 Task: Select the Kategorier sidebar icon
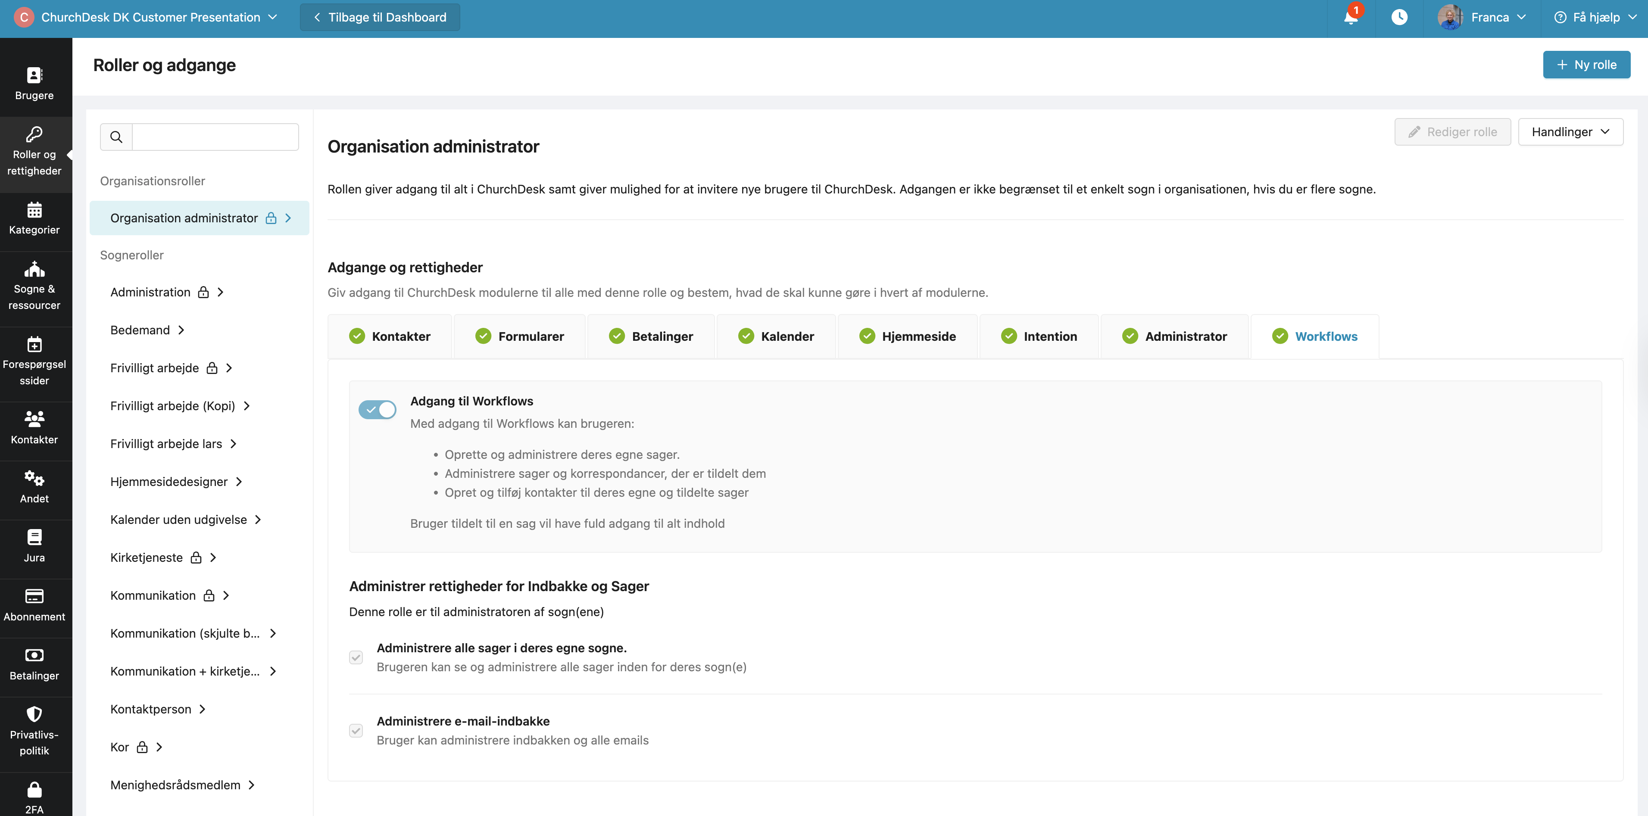pyautogui.click(x=34, y=220)
